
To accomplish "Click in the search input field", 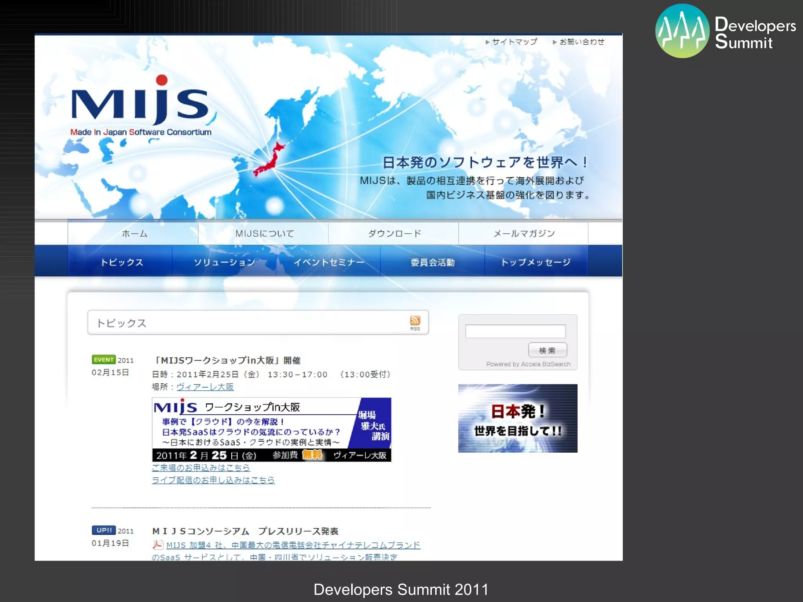I will [515, 332].
